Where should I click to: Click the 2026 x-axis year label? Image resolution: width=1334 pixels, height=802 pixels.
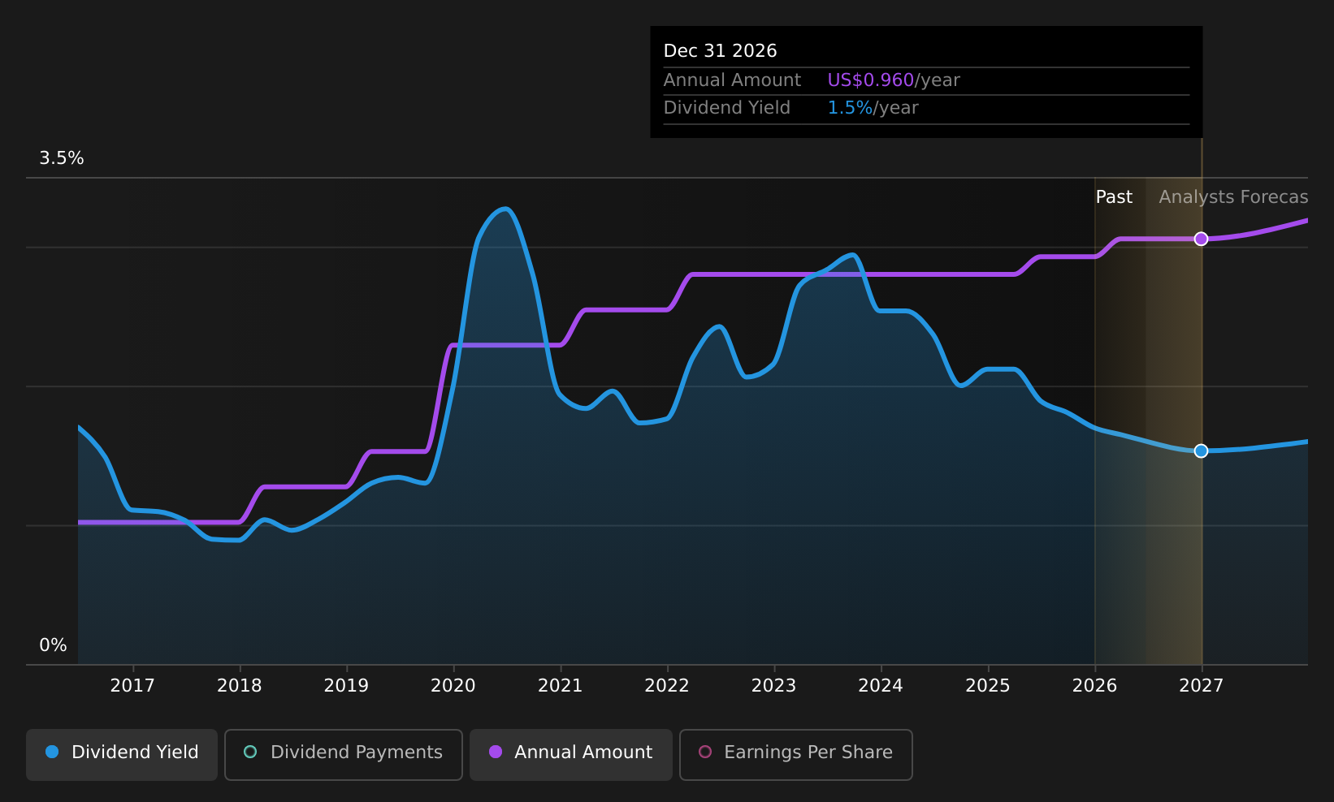point(1095,686)
